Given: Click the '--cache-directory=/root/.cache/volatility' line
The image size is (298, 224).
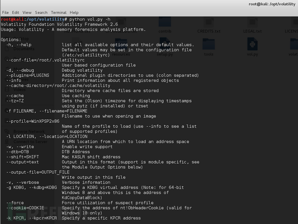Looking at the screenshot, I should (x=58, y=86).
